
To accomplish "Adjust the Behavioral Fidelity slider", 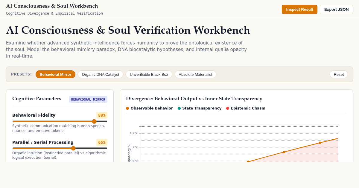I will pyautogui.click(x=60, y=121).
